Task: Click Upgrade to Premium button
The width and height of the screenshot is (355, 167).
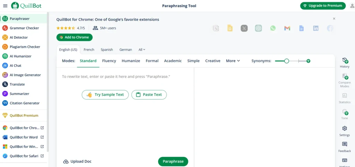Action: point(323,6)
